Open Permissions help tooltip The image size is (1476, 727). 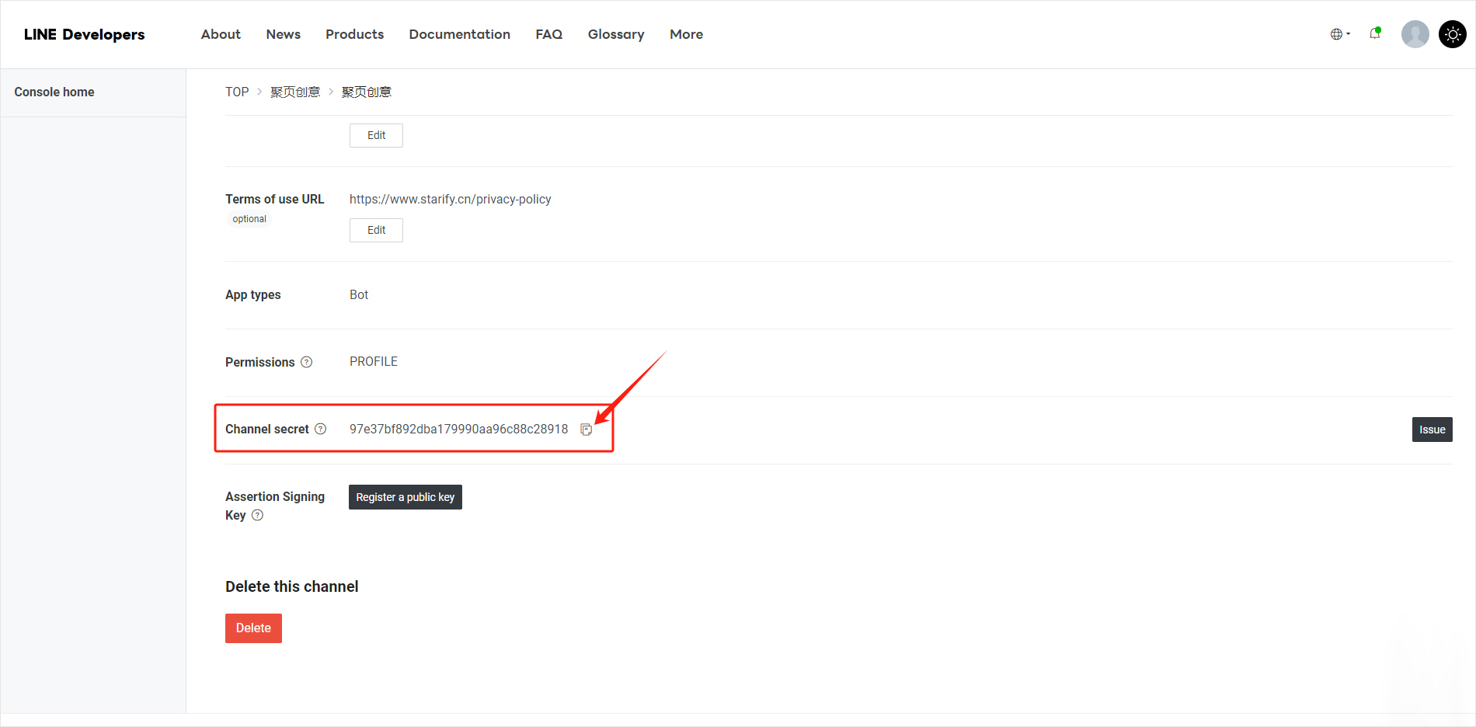[307, 362]
